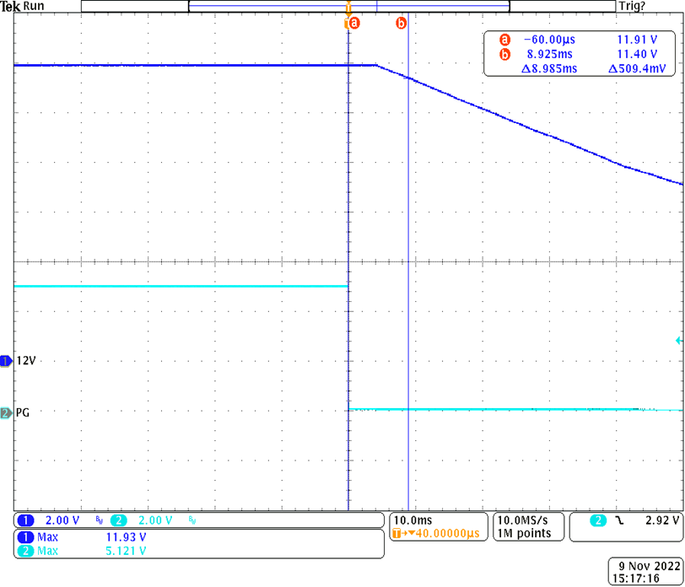This screenshot has height=587, width=685.
Task: Click the record view bar at top
Action: point(348,6)
